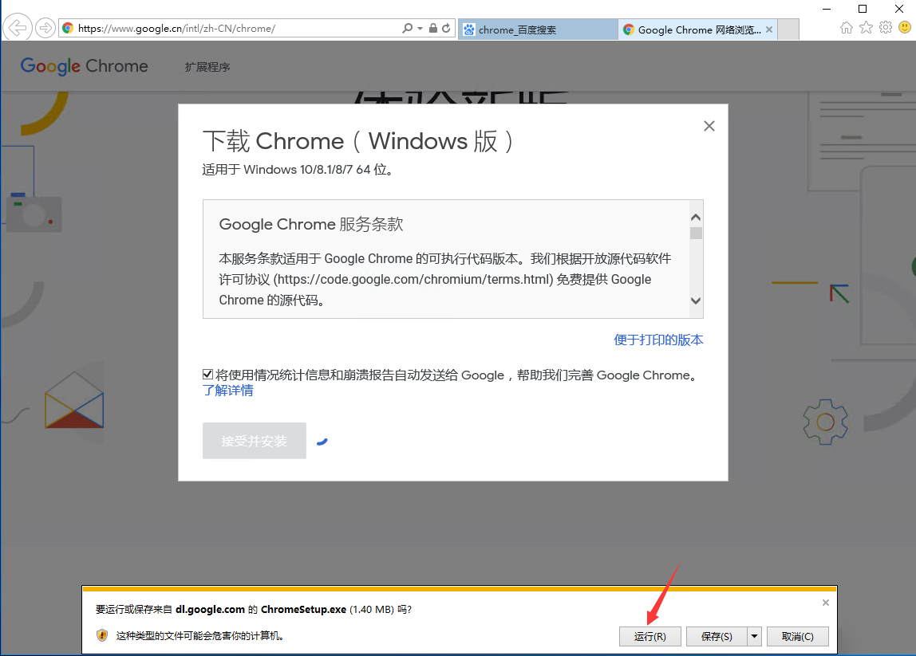Open a new blank tab
The image size is (916, 656).
point(788,29)
